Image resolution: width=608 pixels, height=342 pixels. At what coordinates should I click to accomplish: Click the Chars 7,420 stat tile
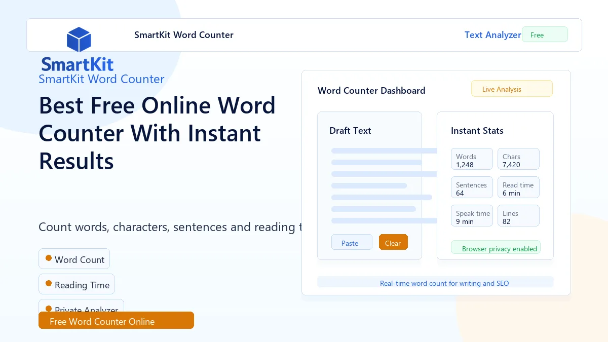click(518, 159)
